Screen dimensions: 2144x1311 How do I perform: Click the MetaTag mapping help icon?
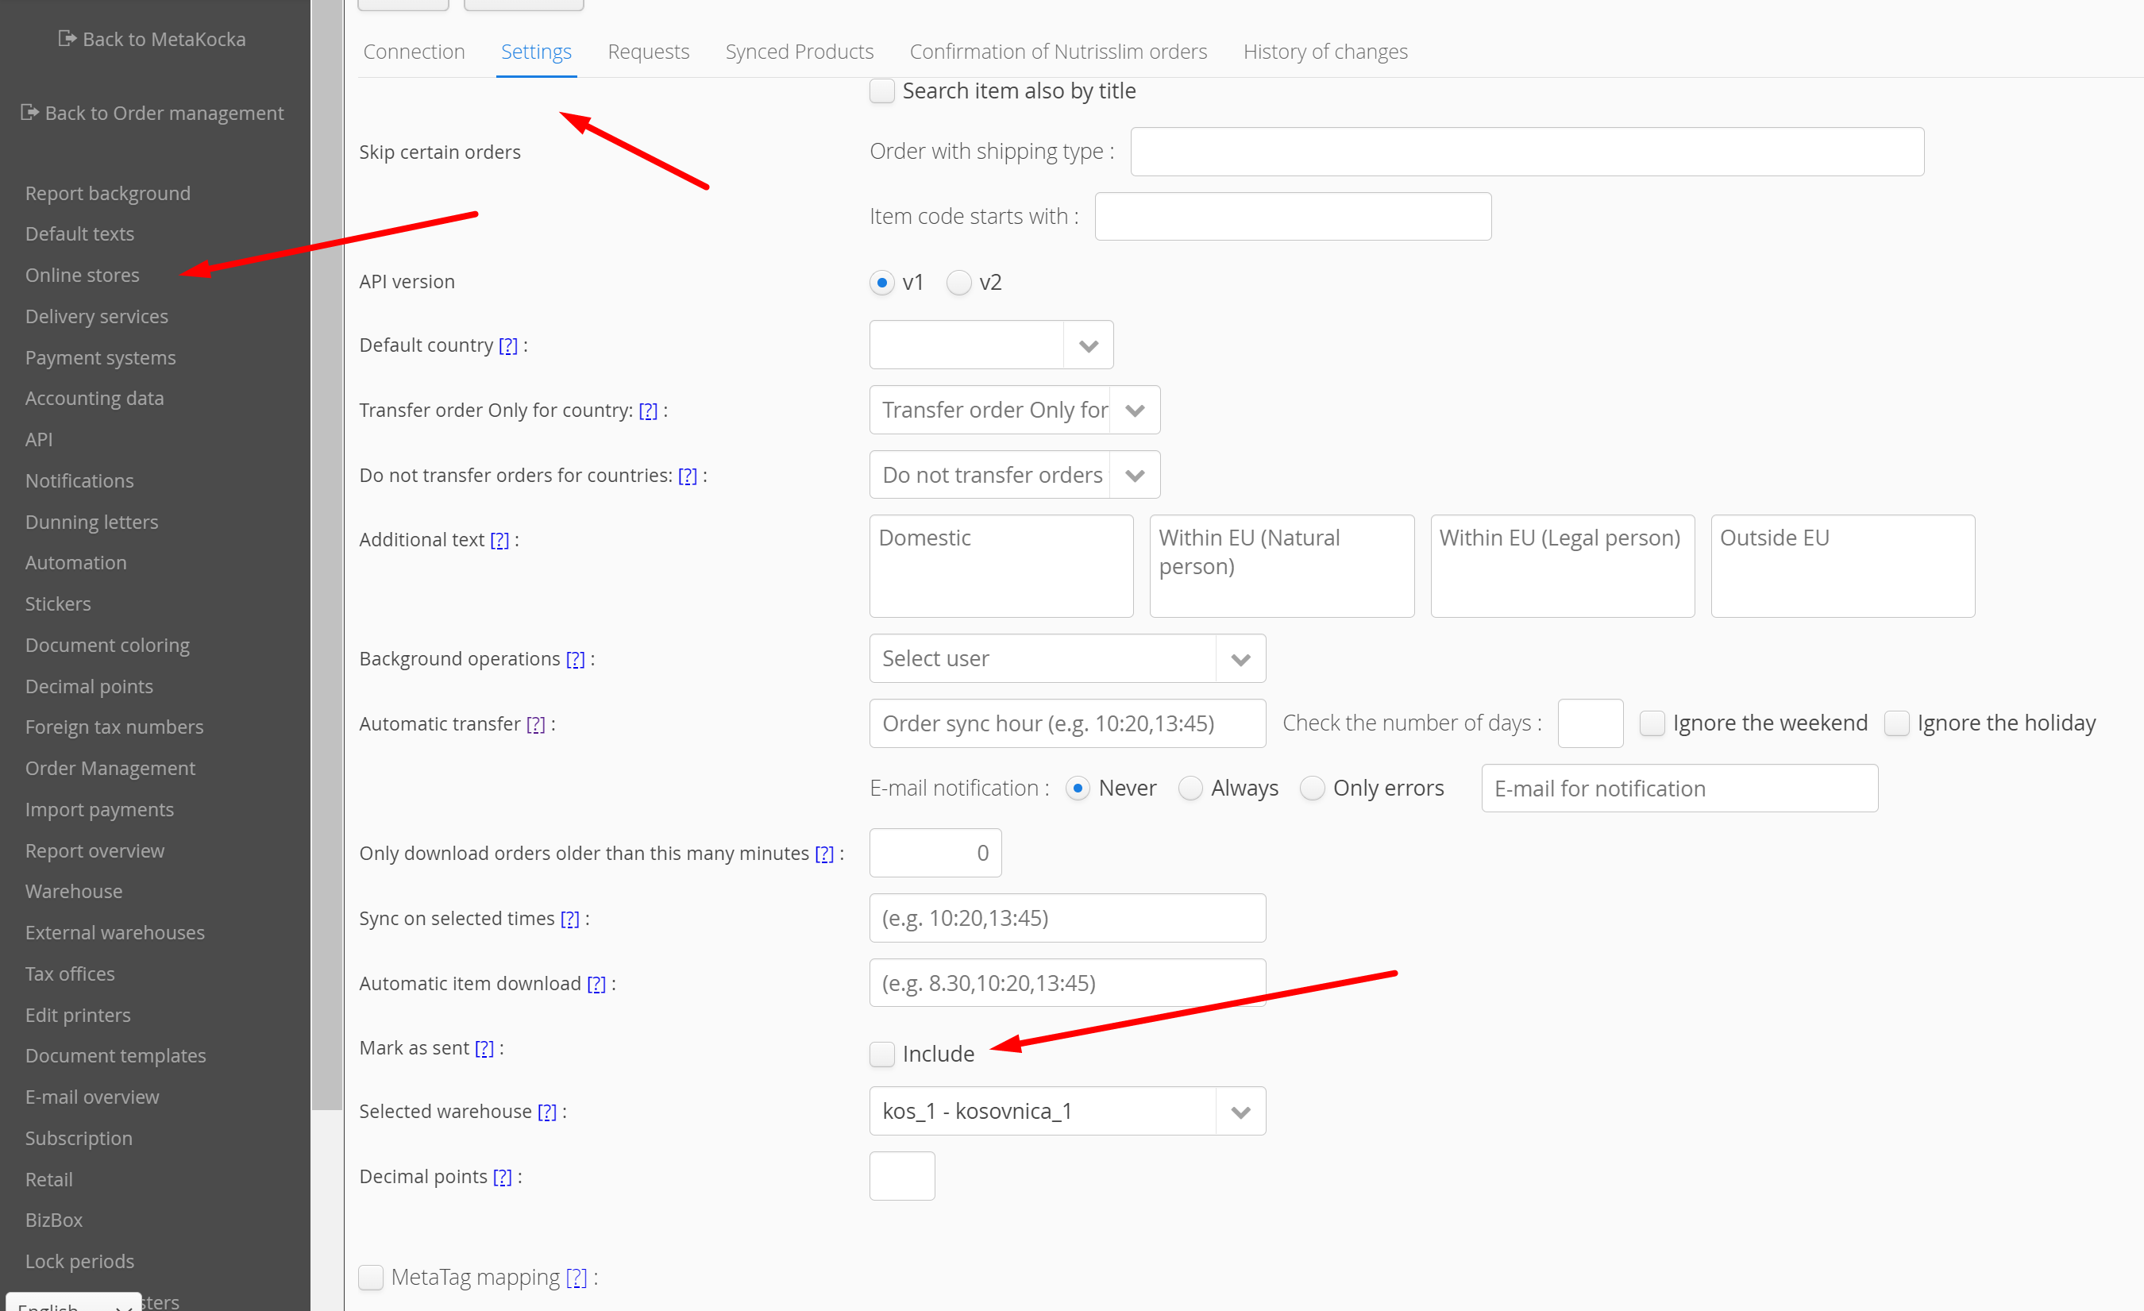point(576,1277)
